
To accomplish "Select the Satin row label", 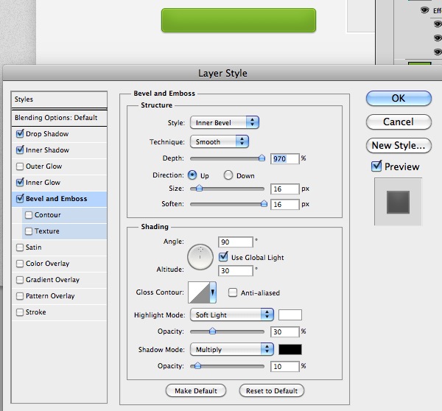I will coord(34,247).
